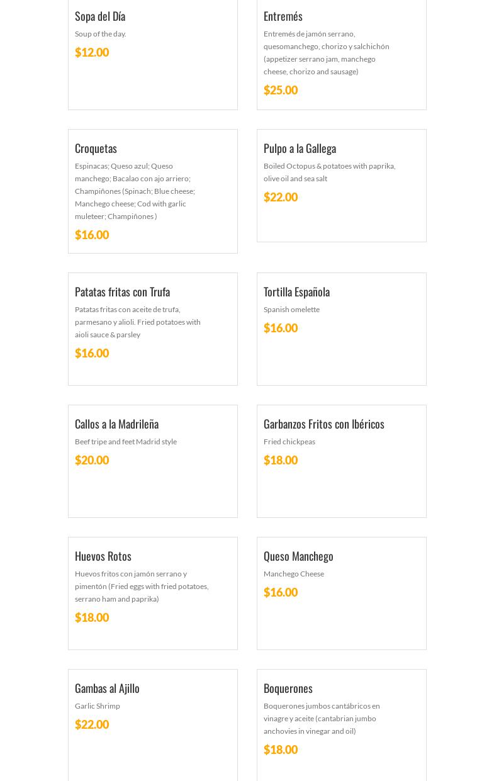494x781 pixels.
Task: Open the Boquerones item title
Action: pos(288,688)
